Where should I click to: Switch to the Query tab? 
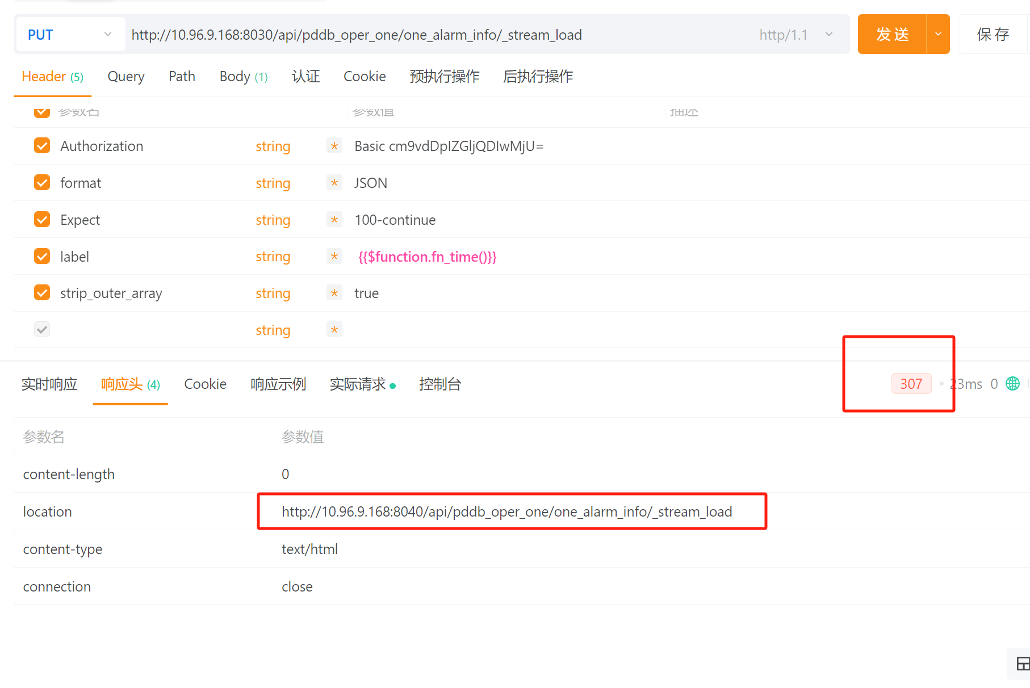tap(126, 77)
